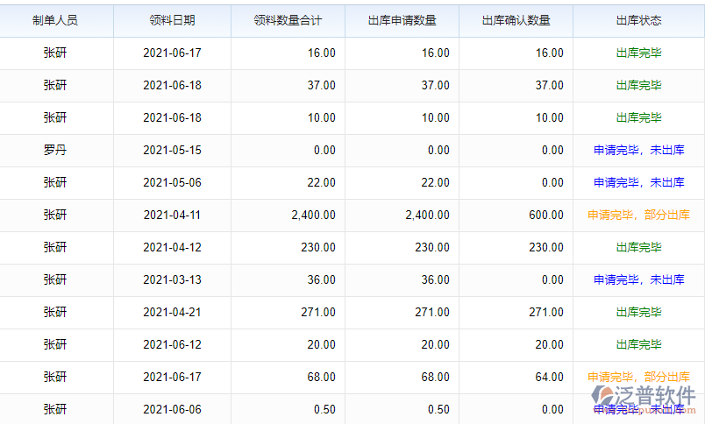Image resolution: width=705 pixels, height=424 pixels.
Task: Select the date cell 2021-04-12
Action: 172,247
